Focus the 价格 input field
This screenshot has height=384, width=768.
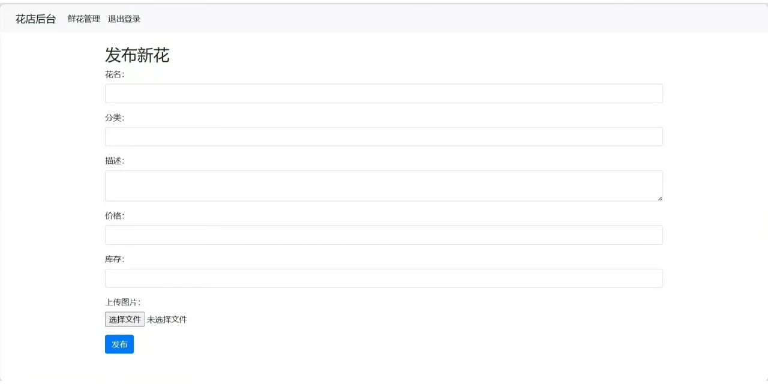(383, 235)
